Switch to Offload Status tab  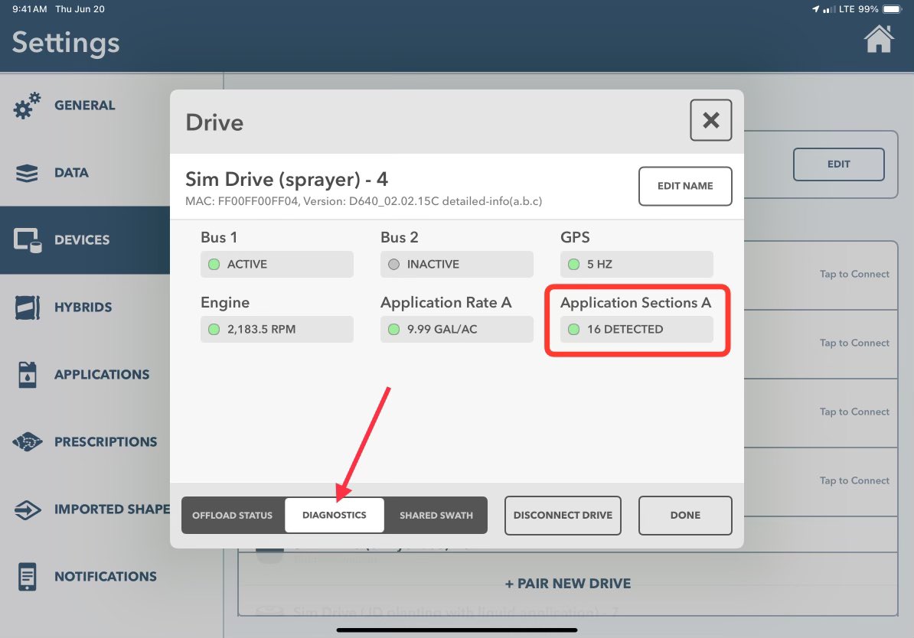coord(233,515)
